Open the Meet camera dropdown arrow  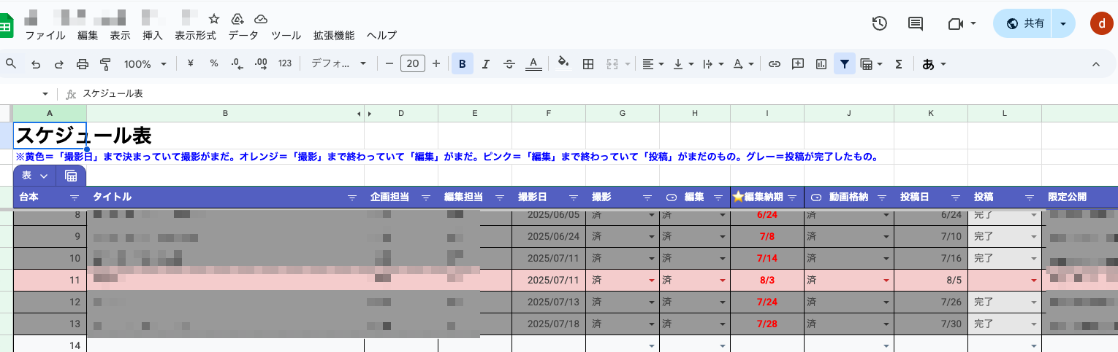(973, 24)
